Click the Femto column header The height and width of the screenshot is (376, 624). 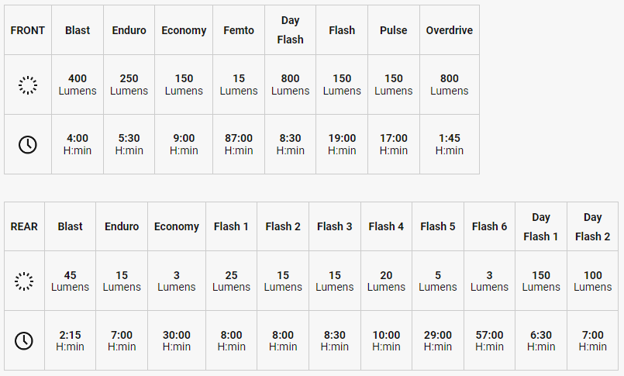239,30
